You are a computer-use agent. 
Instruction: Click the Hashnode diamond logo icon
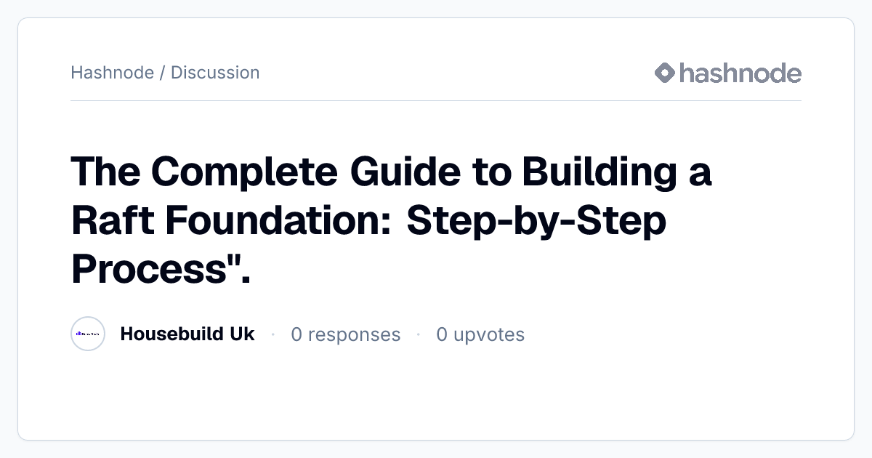(665, 73)
